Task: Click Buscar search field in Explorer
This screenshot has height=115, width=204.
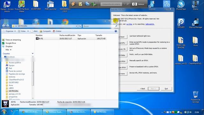Action: 99,26
